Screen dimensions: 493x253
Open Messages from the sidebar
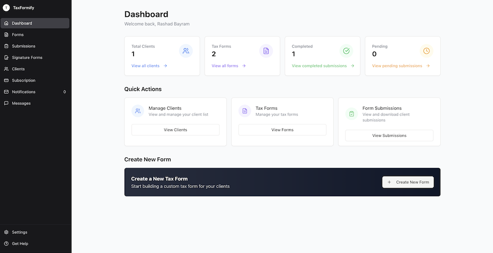[21, 103]
